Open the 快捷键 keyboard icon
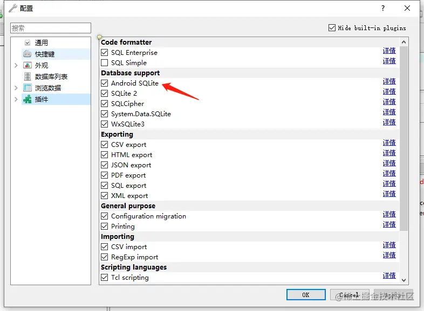 [28, 54]
